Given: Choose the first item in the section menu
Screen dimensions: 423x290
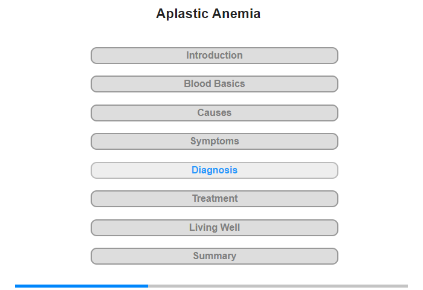Looking at the screenshot, I should [215, 56].
